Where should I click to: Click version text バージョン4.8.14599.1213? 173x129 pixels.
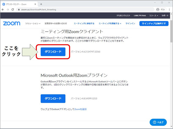point(84,98)
